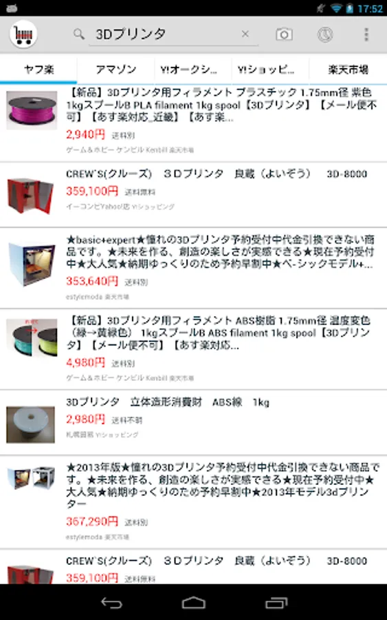
Task: Open the search history clock icon
Action: pyautogui.click(x=325, y=34)
